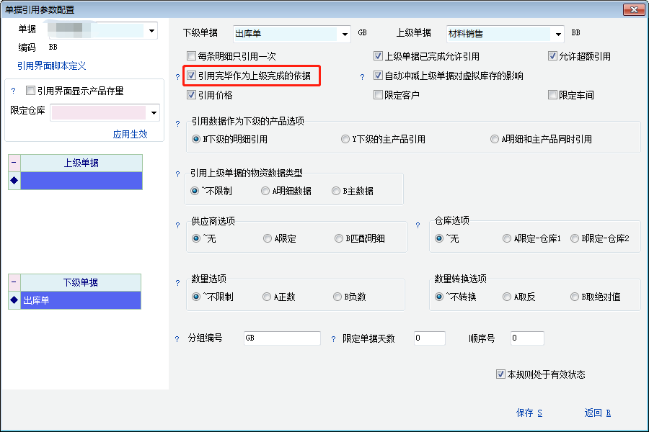Select the A限定-仓库1 radio option
This screenshot has height=432, width=649.
[x=507, y=238]
